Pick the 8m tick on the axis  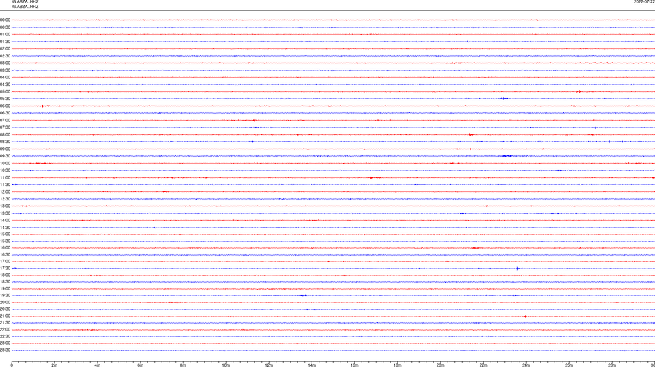point(183,365)
